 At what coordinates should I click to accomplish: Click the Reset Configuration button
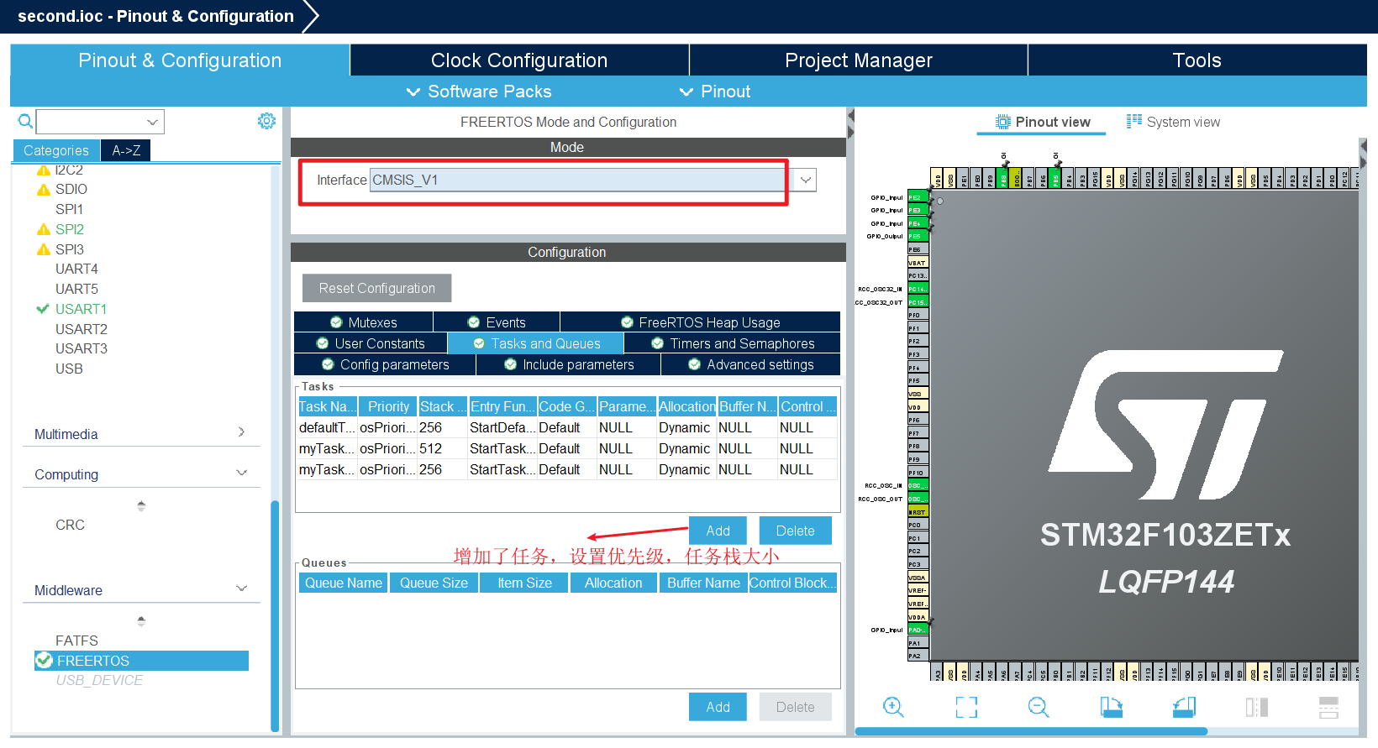376,288
